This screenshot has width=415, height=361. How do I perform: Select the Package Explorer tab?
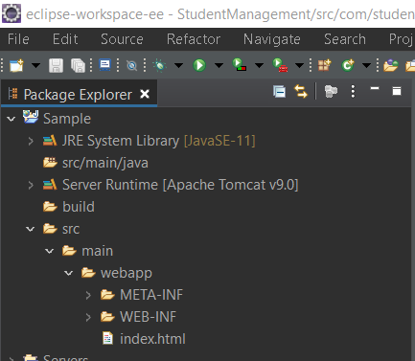[78, 95]
